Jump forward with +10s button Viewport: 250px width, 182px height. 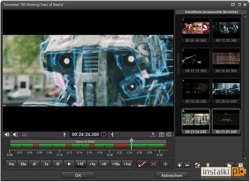click(116, 164)
